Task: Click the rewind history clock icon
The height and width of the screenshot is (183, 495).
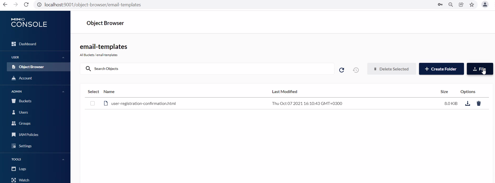Action: 356,70
